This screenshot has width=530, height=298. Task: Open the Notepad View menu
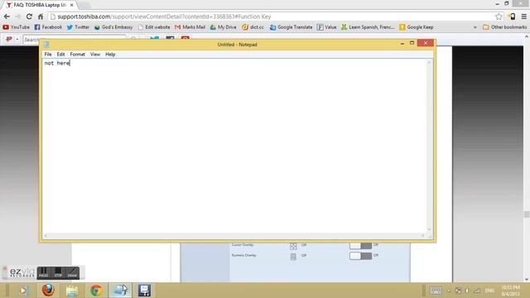tap(95, 54)
